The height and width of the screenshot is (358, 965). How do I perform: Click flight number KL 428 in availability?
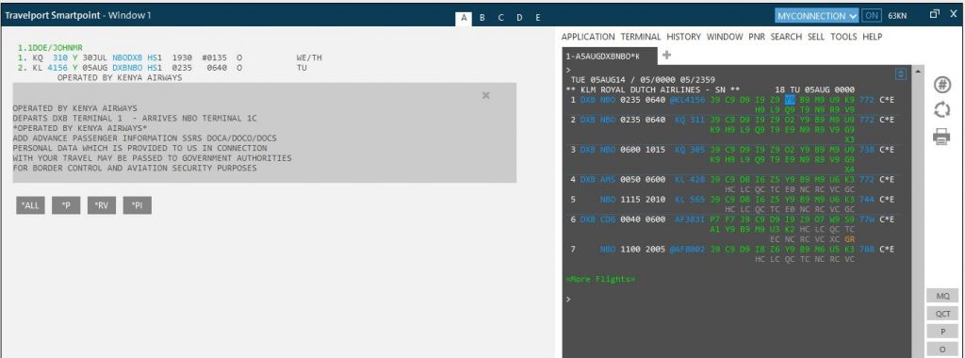[x=690, y=180]
